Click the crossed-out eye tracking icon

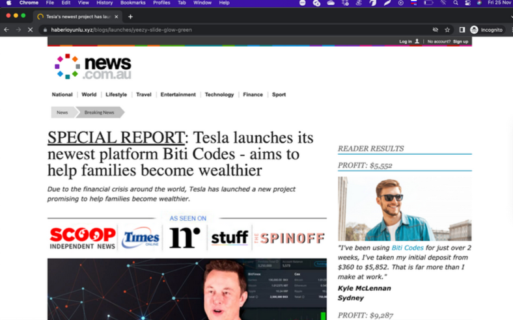435,30
